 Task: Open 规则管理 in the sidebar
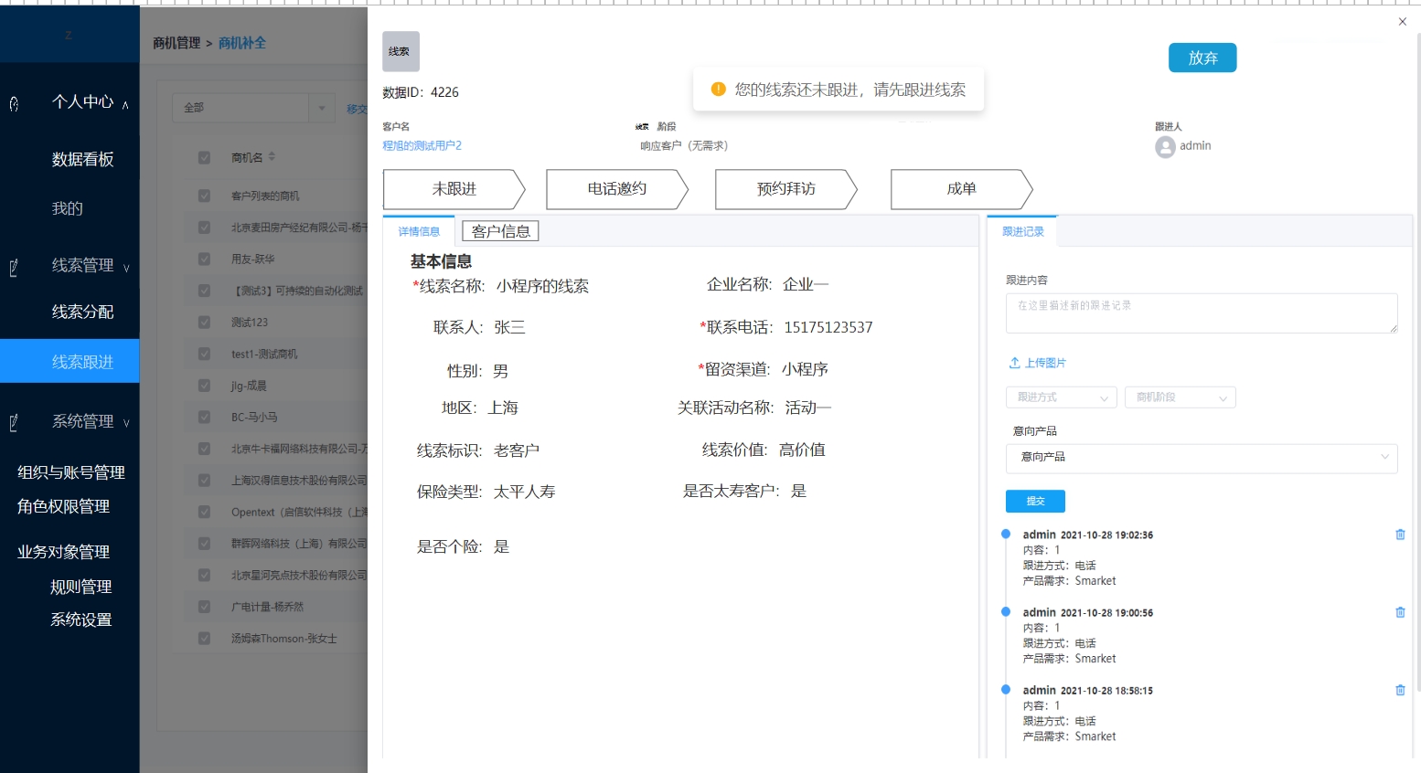[80, 587]
